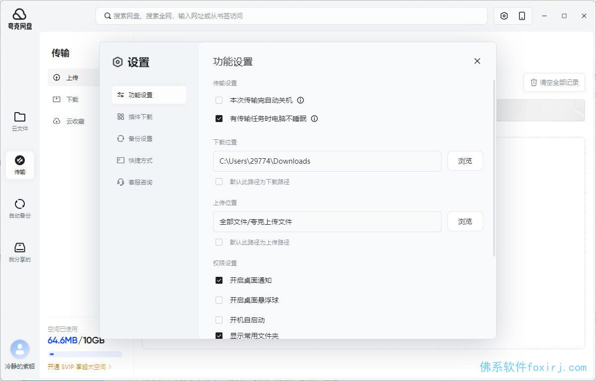Click 浏览 button for upload location
Image resolution: width=596 pixels, height=381 pixels.
pos(465,222)
